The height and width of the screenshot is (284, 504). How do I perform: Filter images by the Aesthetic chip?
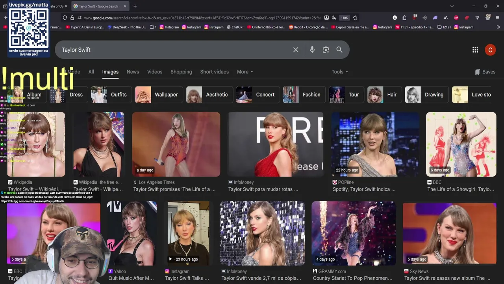pos(209,95)
